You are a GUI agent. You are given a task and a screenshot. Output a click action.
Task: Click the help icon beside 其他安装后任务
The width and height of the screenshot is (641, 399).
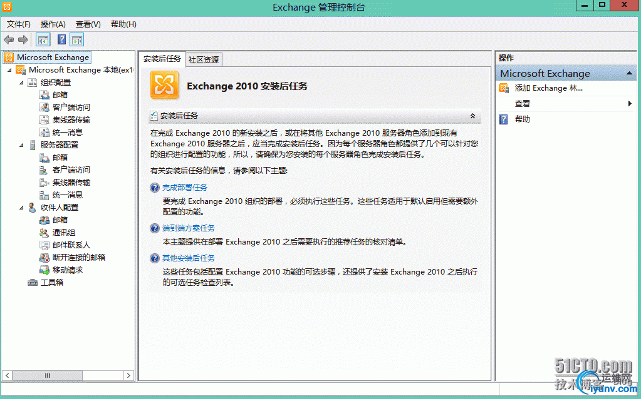(155, 258)
